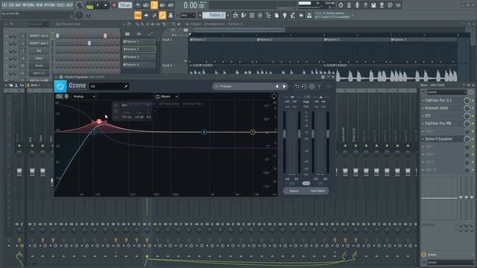Image resolution: width=477 pixels, height=268 pixels.
Task: Click the FabFilter Pro-MB mixer slot
Action: click(442, 124)
